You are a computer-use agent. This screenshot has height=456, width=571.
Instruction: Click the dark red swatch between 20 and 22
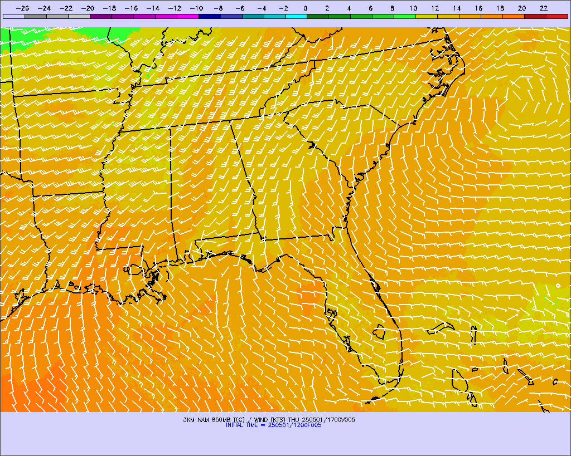(535, 16)
